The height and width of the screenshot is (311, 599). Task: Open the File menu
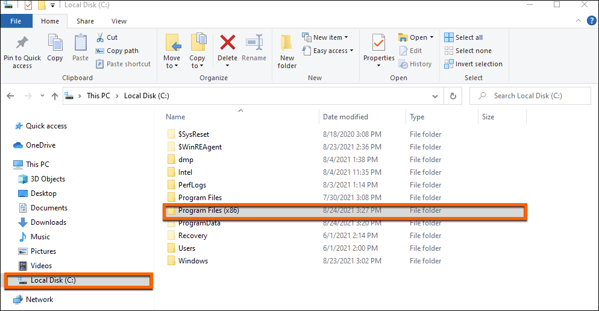(16, 21)
